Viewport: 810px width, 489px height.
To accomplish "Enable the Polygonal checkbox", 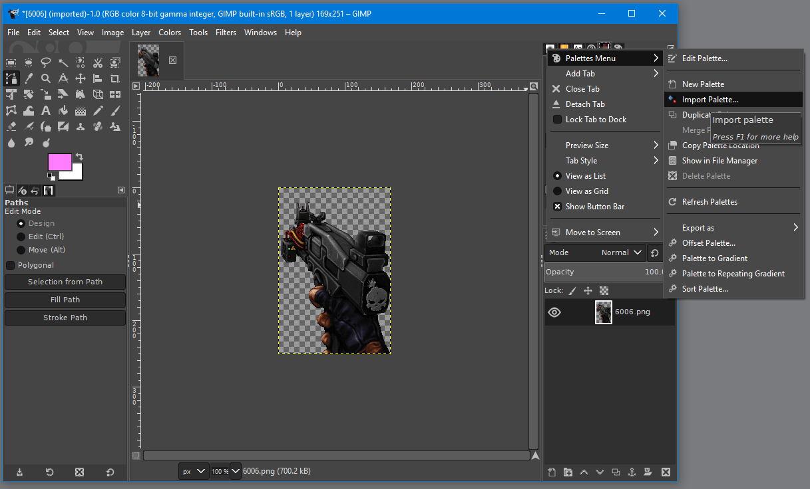I will click(x=11, y=265).
